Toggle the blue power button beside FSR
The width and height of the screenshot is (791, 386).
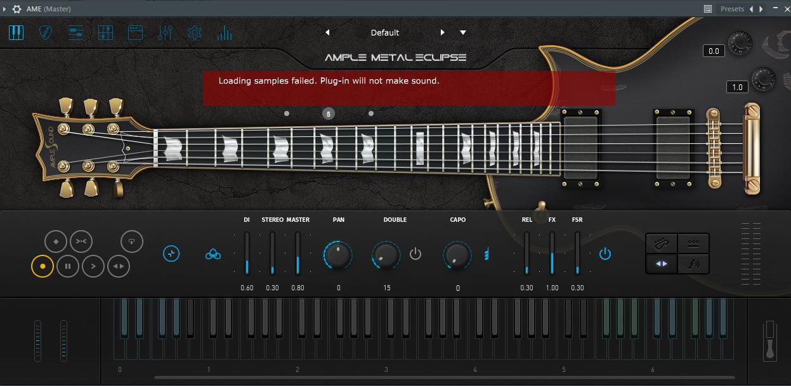pyautogui.click(x=605, y=254)
